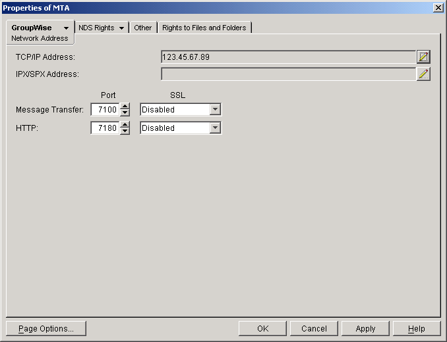This screenshot has height=342, width=447.
Task: Open the Message Transfer SSL dropdown
Action: [x=215, y=109]
